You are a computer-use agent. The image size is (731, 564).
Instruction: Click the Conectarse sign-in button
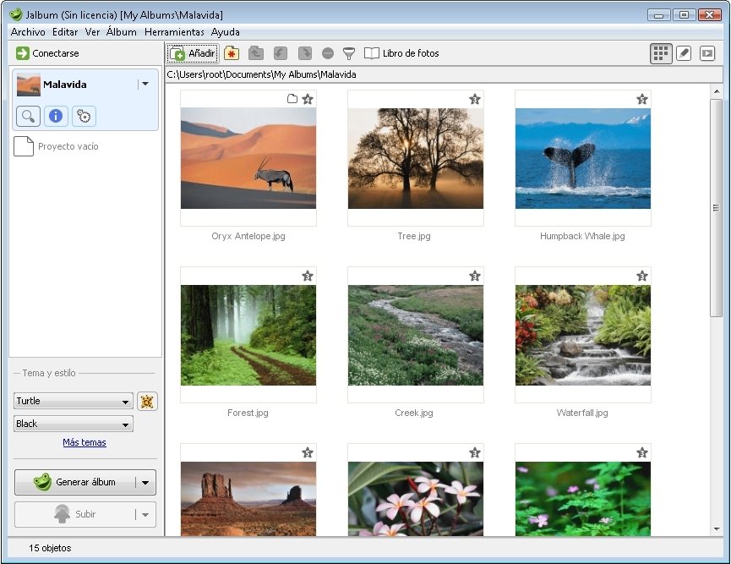pos(47,53)
